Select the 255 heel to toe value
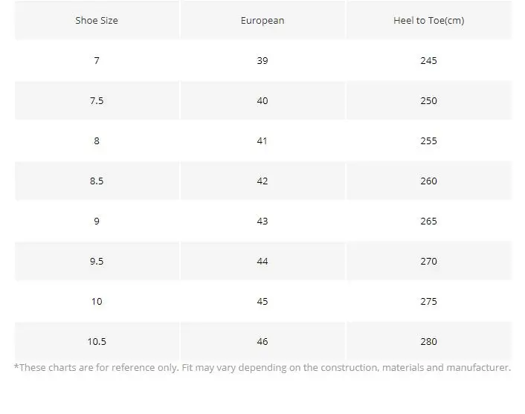 pyautogui.click(x=429, y=141)
